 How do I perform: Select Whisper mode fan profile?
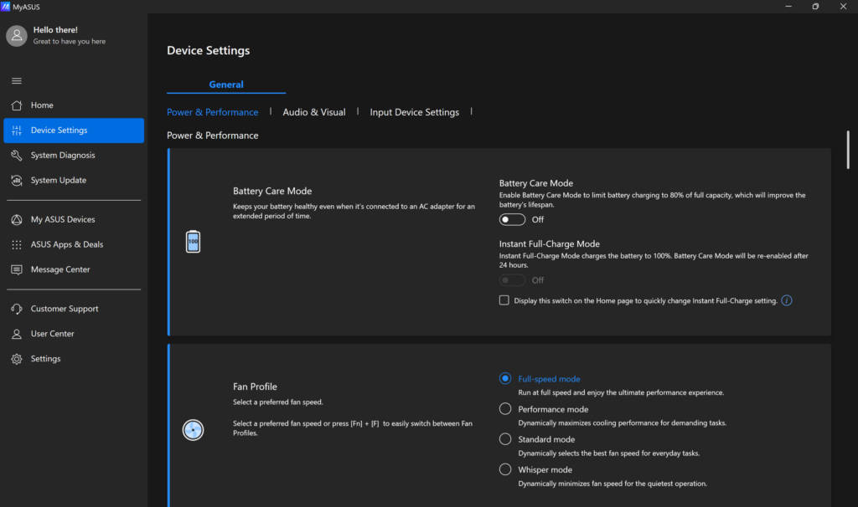pyautogui.click(x=505, y=469)
